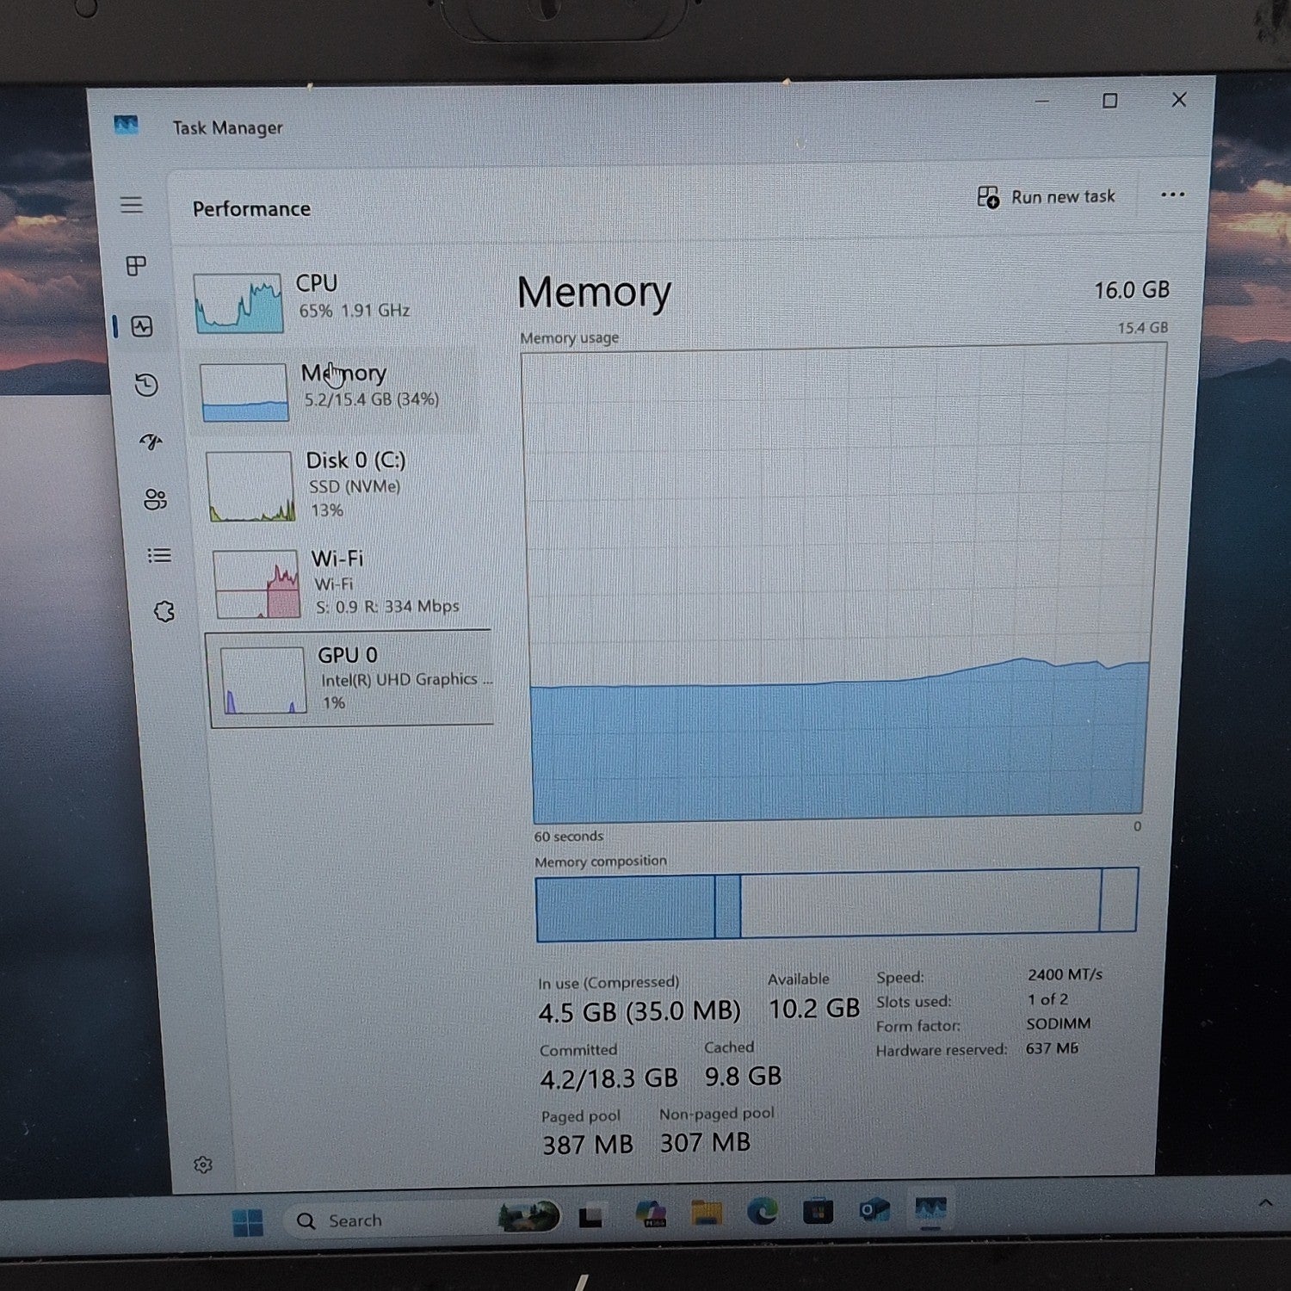The width and height of the screenshot is (1291, 1291).
Task: Open the App history sidebar icon
Action: tap(146, 385)
